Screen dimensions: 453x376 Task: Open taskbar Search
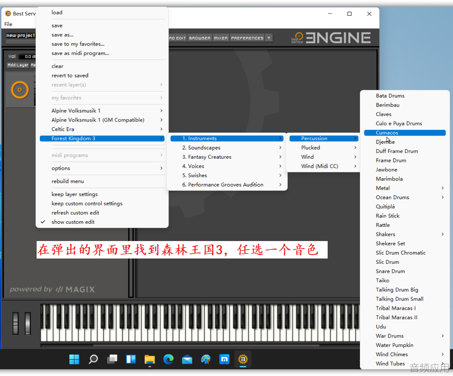coord(93,359)
